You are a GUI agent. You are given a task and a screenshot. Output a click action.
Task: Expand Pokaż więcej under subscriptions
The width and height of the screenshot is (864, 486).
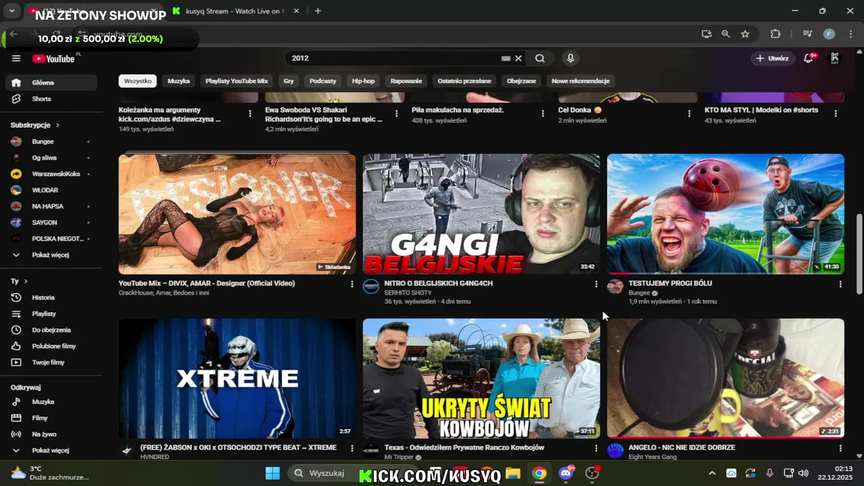51,255
